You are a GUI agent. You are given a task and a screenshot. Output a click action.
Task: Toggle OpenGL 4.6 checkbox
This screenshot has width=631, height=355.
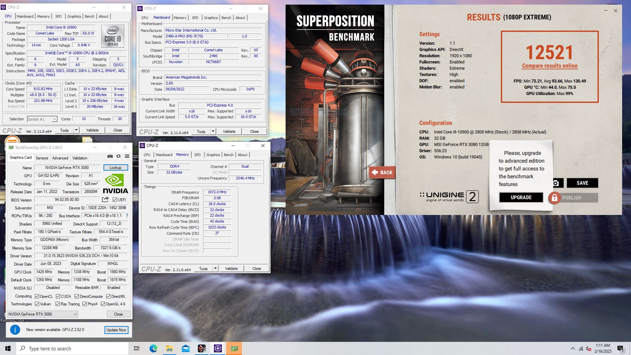(103, 304)
